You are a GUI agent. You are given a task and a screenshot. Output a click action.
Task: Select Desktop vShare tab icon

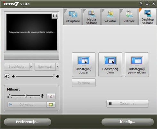tap(148, 17)
